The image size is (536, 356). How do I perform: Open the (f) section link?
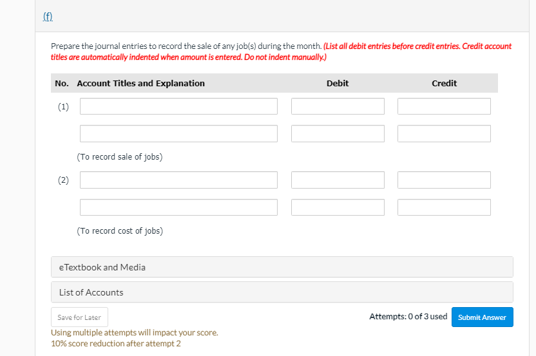click(x=48, y=16)
